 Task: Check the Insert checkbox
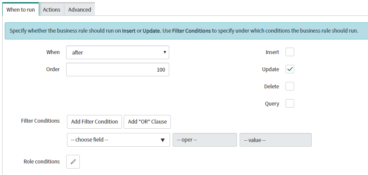289,52
